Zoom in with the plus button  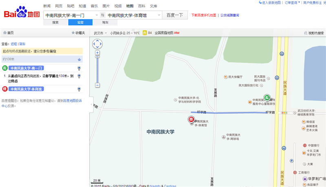tap(97, 53)
